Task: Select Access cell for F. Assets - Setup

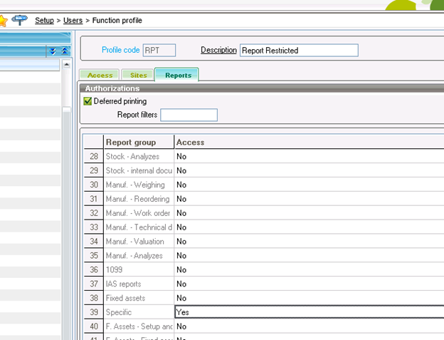Action: [309, 326]
